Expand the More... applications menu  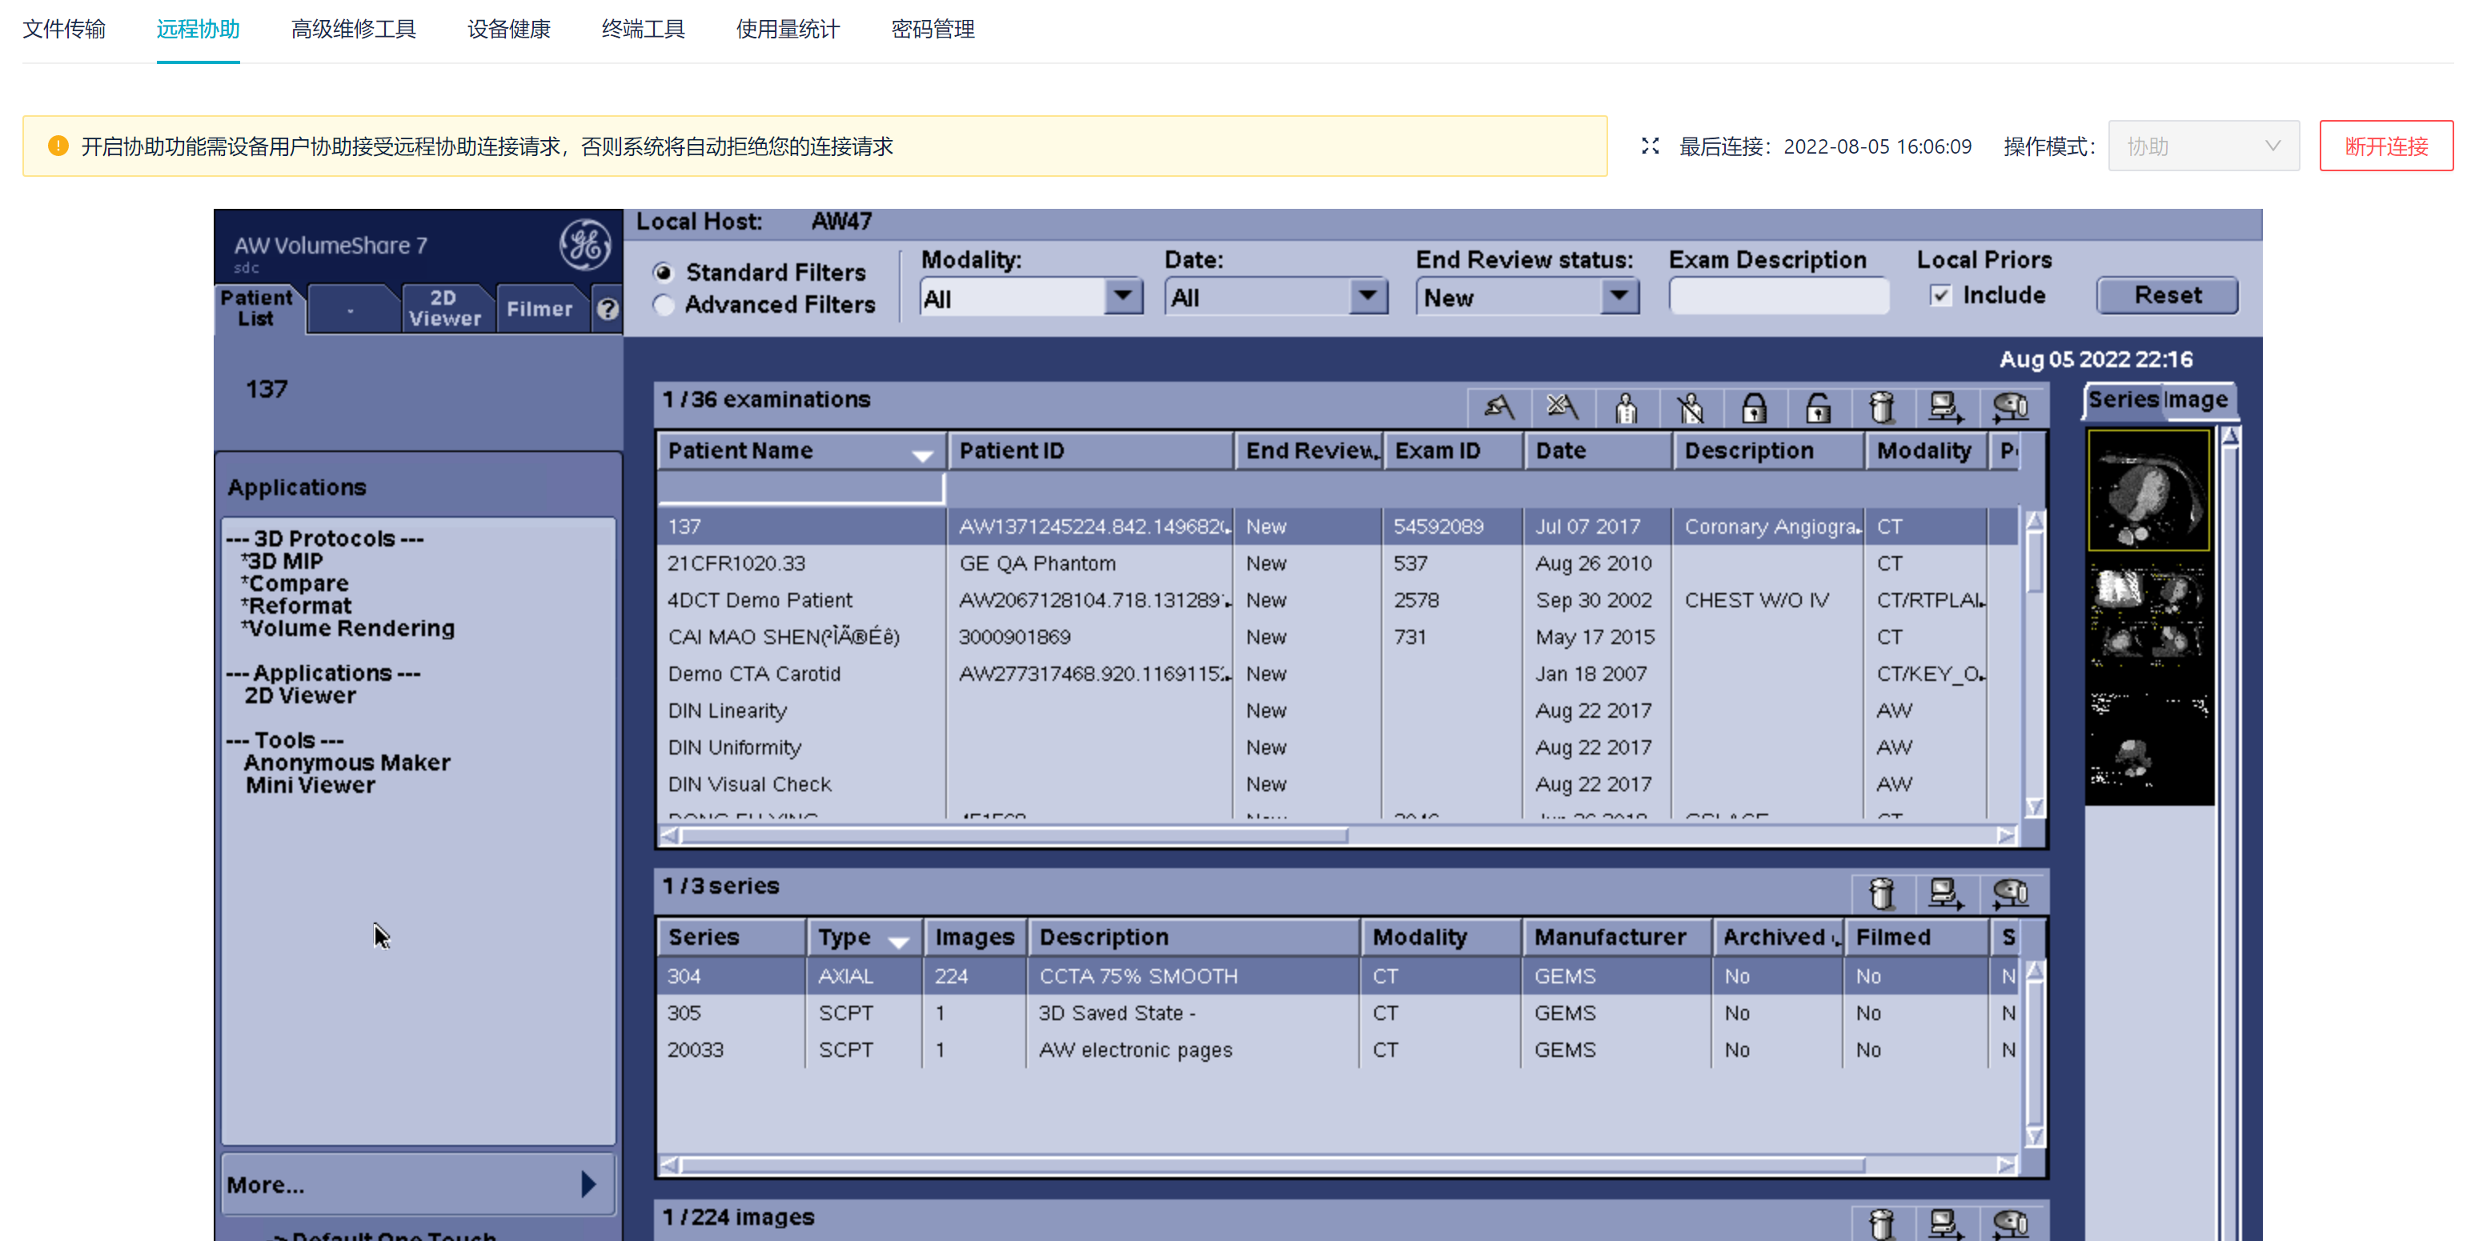[x=418, y=1184]
